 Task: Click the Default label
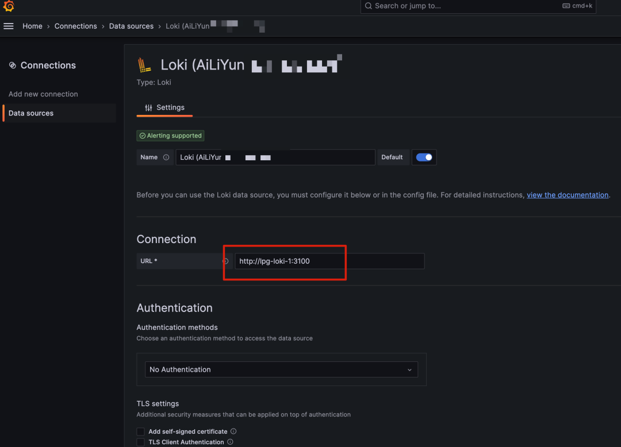[x=392, y=157]
